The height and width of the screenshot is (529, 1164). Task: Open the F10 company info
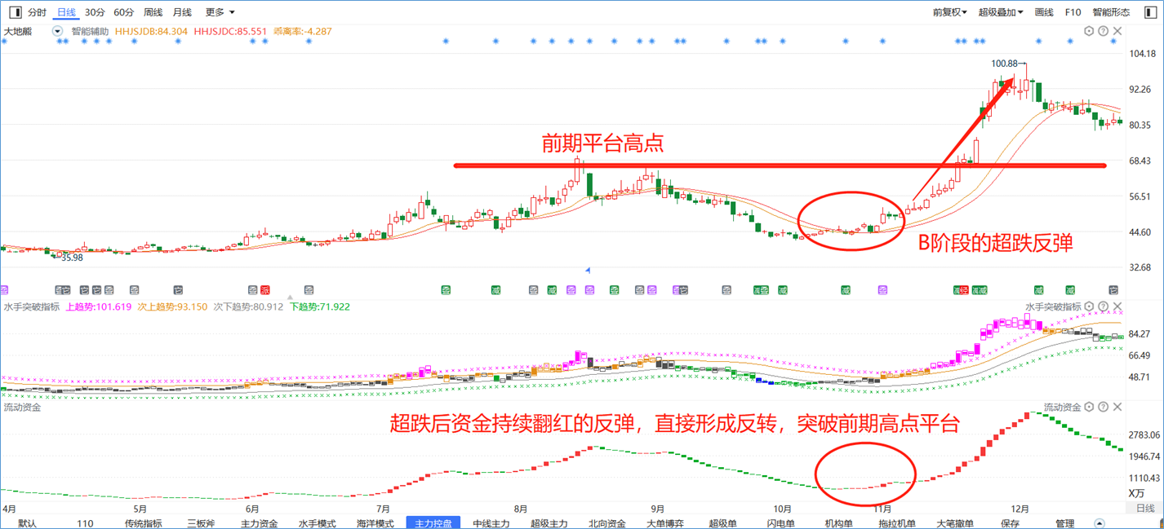click(1073, 12)
